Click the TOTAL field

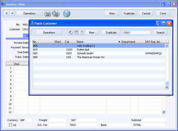(154, 125)
